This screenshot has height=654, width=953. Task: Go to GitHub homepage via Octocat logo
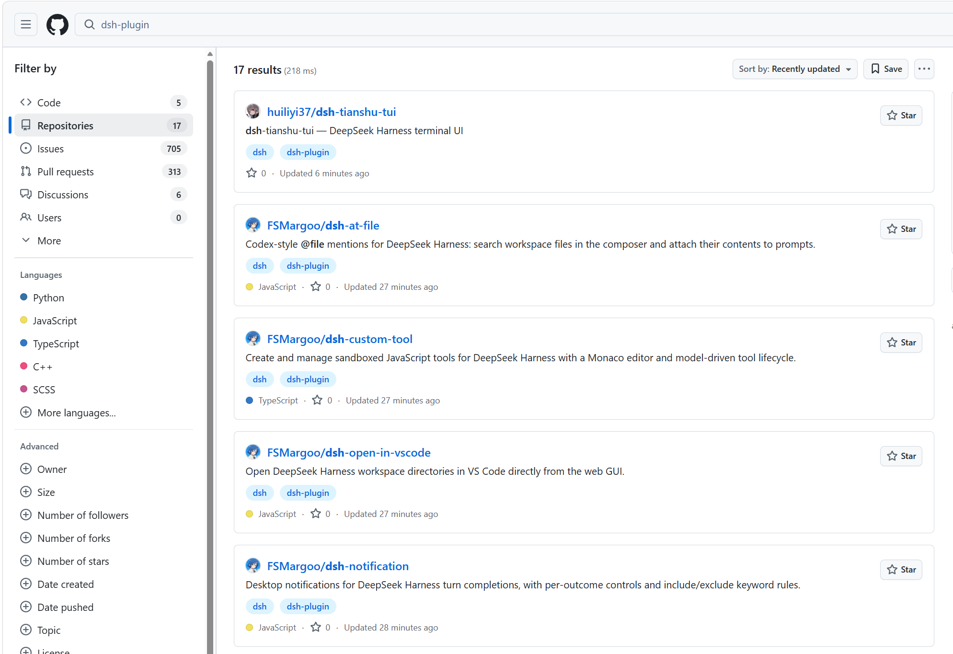pyautogui.click(x=57, y=24)
